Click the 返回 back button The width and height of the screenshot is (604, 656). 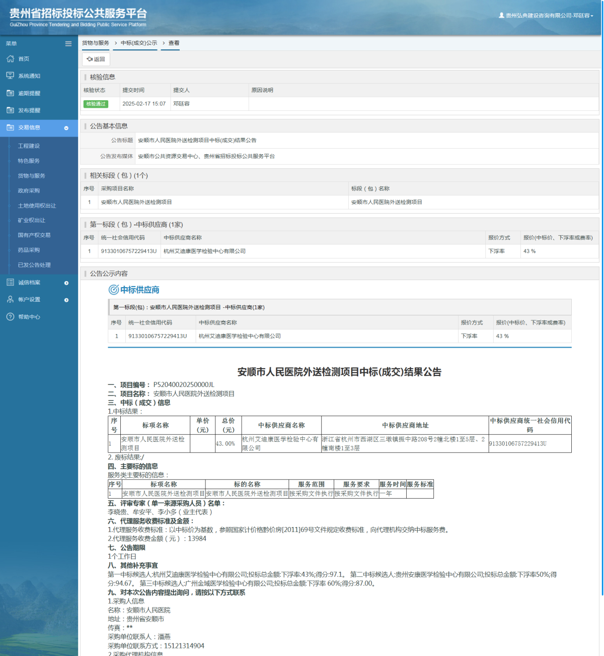point(96,59)
